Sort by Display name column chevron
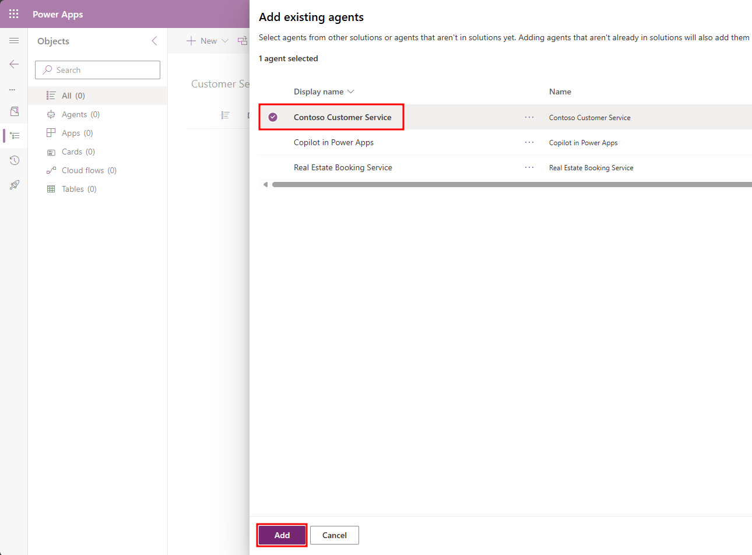Screen dimensions: 752x555 click(x=350, y=92)
